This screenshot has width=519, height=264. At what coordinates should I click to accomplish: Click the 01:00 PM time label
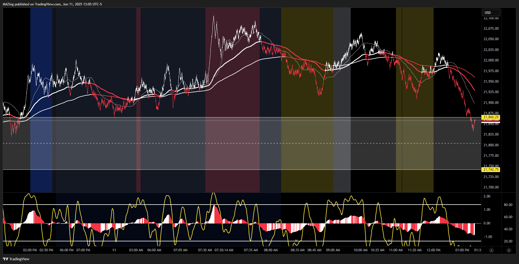pos(462,250)
